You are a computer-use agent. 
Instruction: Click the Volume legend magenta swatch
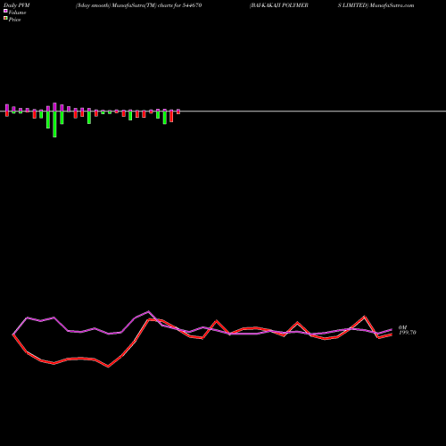point(5,11)
